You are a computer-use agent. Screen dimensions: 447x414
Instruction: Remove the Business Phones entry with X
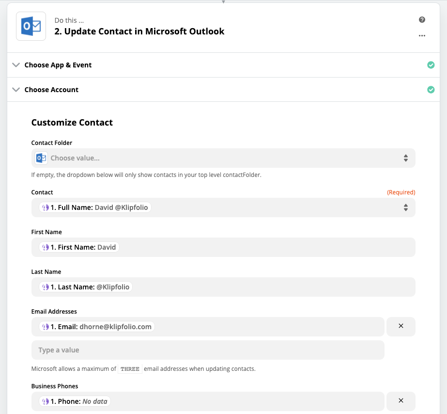(401, 401)
